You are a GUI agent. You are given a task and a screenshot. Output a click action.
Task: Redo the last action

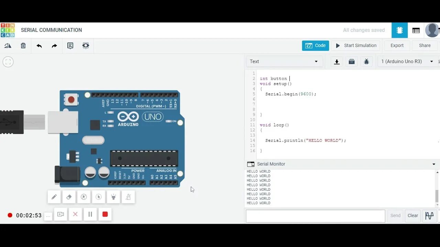point(54,46)
